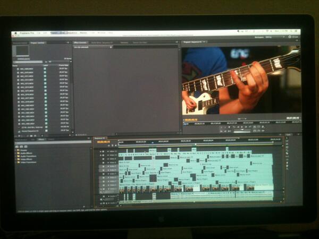Open the Marker menu in menu bar
The width and height of the screenshot is (319, 239).
pyautogui.click(x=83, y=33)
